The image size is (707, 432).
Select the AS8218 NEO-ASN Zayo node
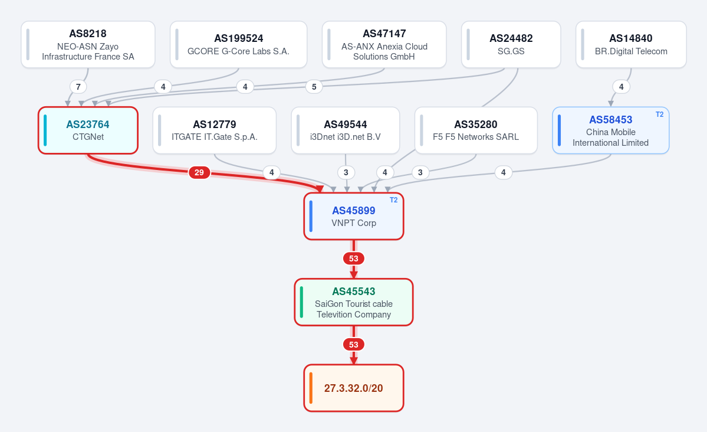pyautogui.click(x=88, y=45)
